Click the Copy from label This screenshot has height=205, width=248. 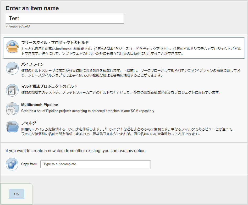click(29, 164)
